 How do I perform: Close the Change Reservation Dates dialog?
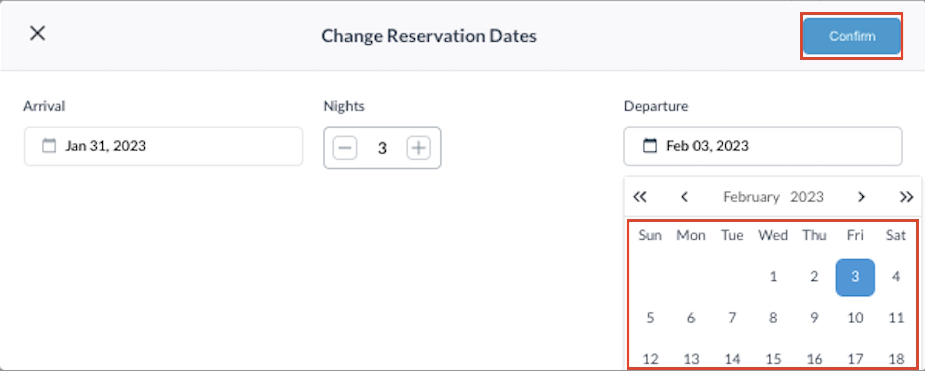pos(37,34)
